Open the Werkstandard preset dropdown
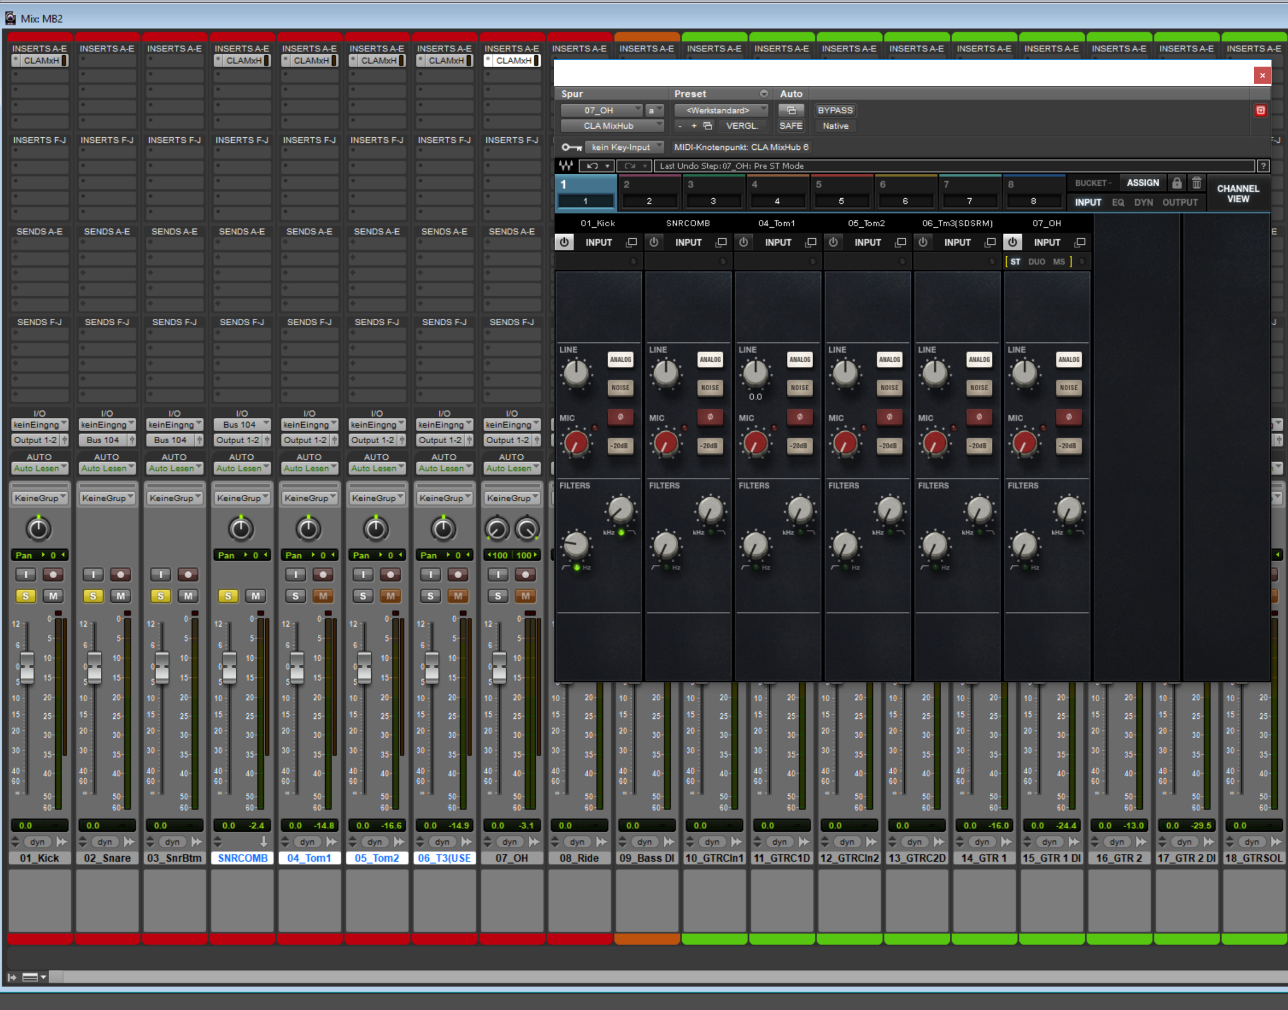The width and height of the screenshot is (1288, 1010). [720, 111]
